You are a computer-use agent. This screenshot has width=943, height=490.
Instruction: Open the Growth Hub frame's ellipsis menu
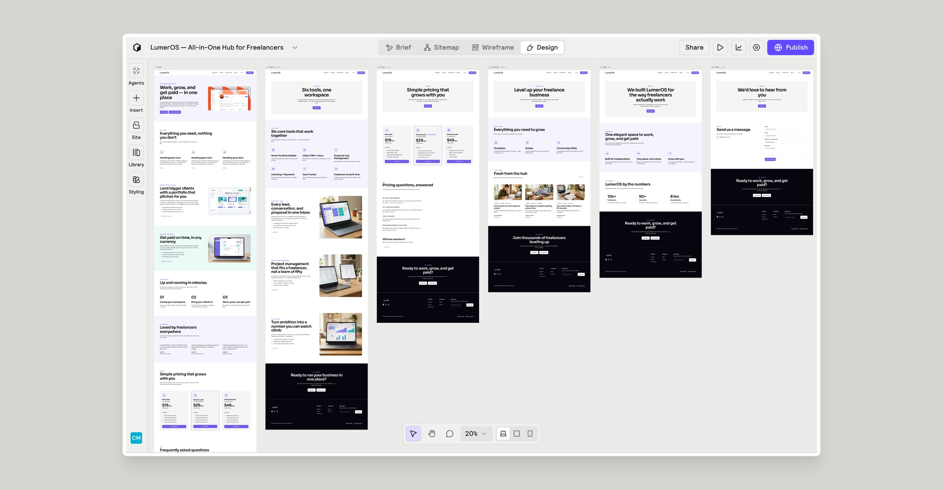pyautogui.click(x=589, y=67)
